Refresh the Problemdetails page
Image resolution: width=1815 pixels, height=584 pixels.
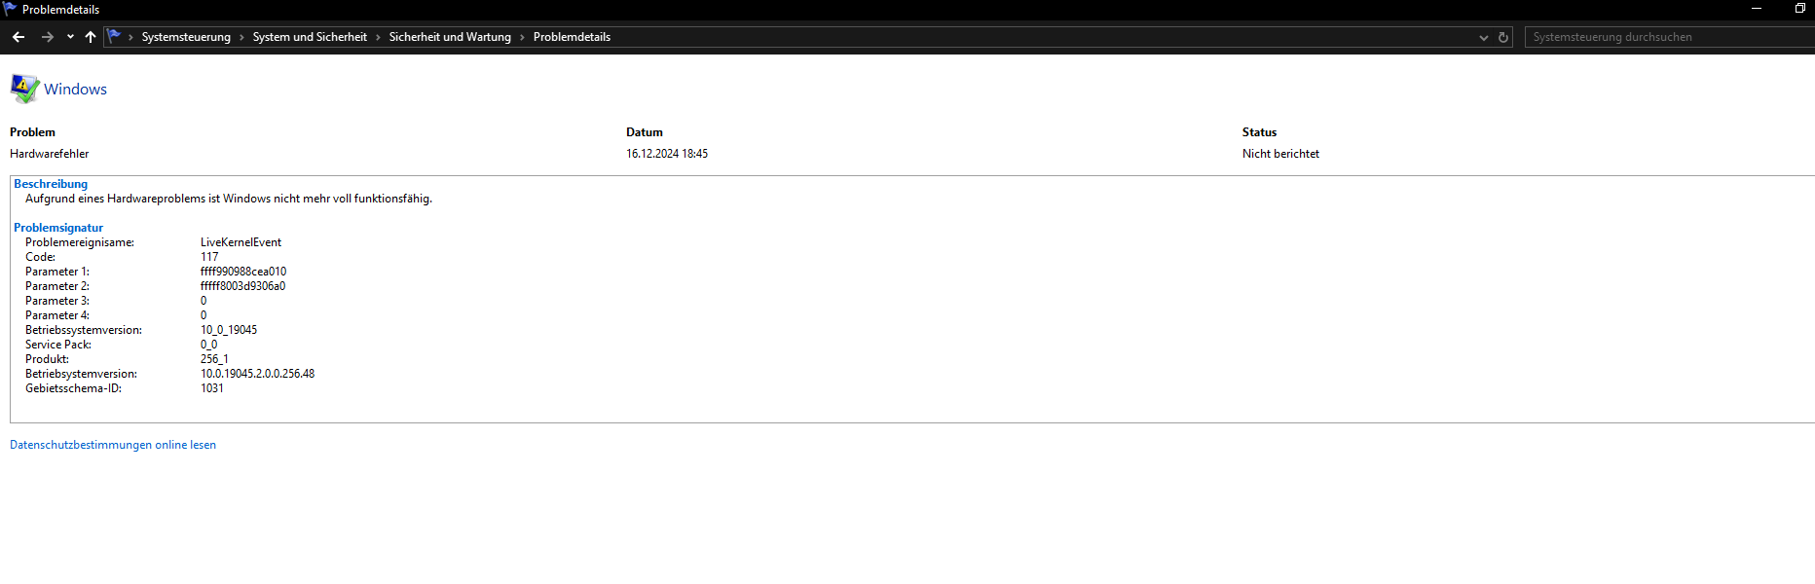1503,37
